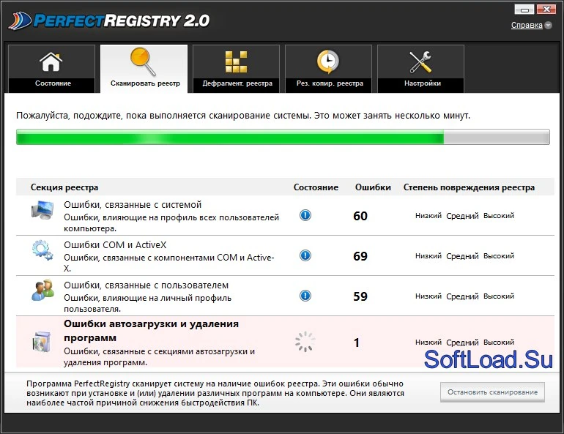
Task: Expand the Справка dropdown arrow
Action: 548,25
